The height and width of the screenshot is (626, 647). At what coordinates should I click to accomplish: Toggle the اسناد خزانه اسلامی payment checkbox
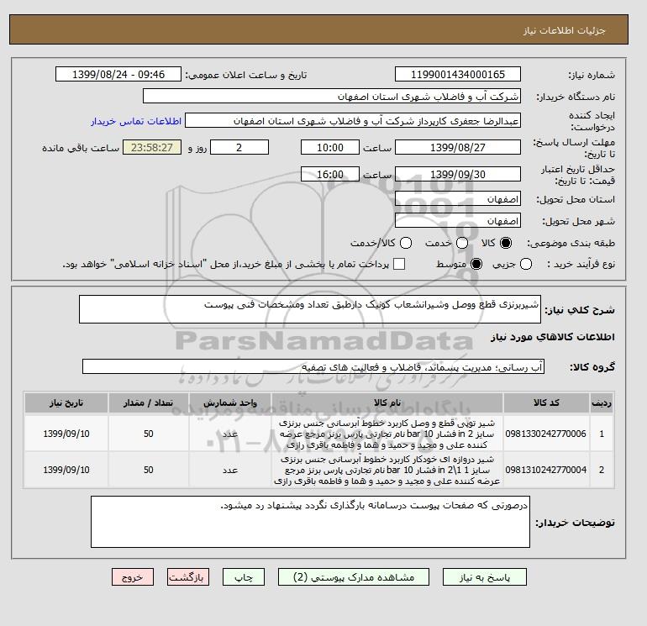pos(399,264)
